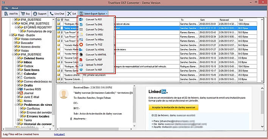The image size is (268, 139).
Task: Select the RE: jornada vacunacion email row
Action: pyautogui.click(x=157, y=75)
